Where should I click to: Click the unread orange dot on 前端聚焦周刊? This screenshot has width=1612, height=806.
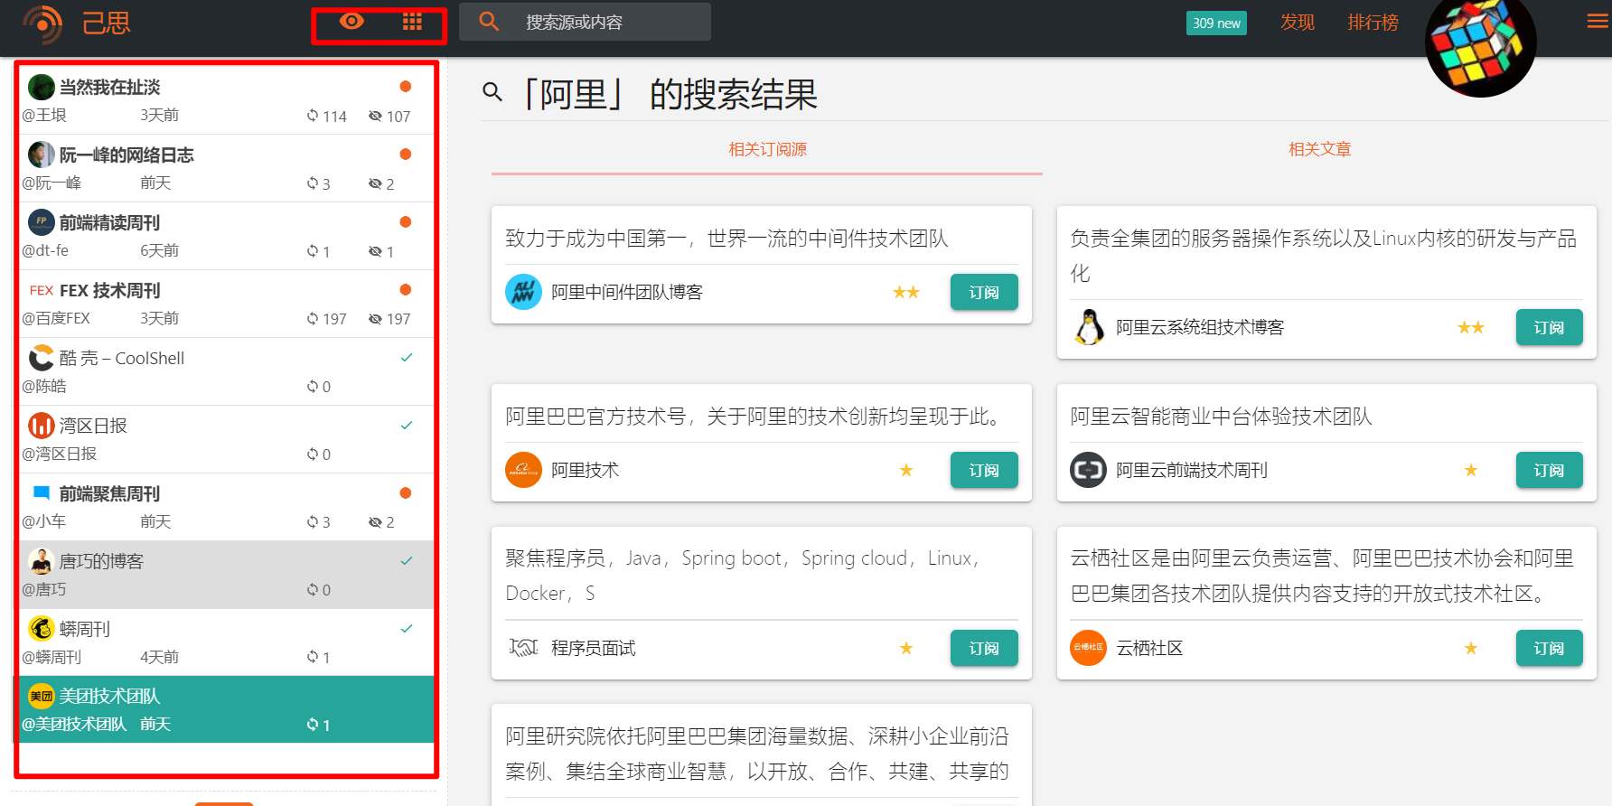point(406,493)
